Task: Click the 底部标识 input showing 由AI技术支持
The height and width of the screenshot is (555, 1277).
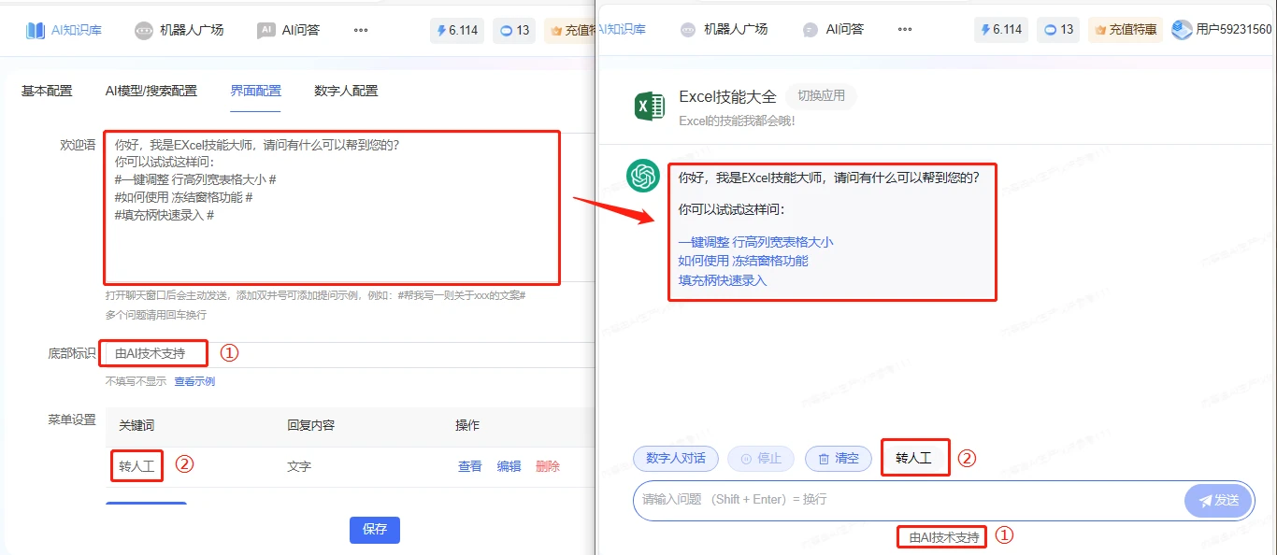Action: (x=153, y=353)
